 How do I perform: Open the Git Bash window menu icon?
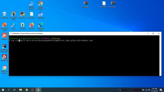(11, 33)
